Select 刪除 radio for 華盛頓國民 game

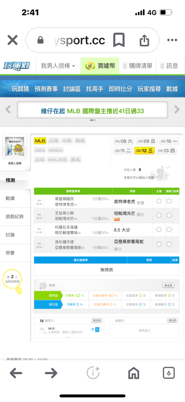[169, 201]
